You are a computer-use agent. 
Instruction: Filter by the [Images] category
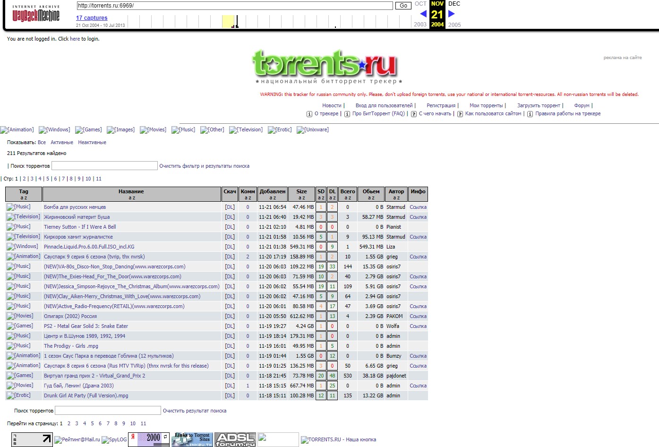click(x=120, y=130)
